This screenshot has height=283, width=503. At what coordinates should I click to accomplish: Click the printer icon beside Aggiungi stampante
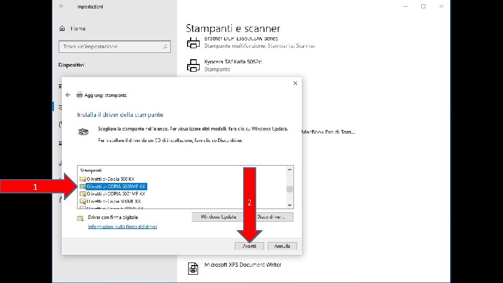coord(80,95)
